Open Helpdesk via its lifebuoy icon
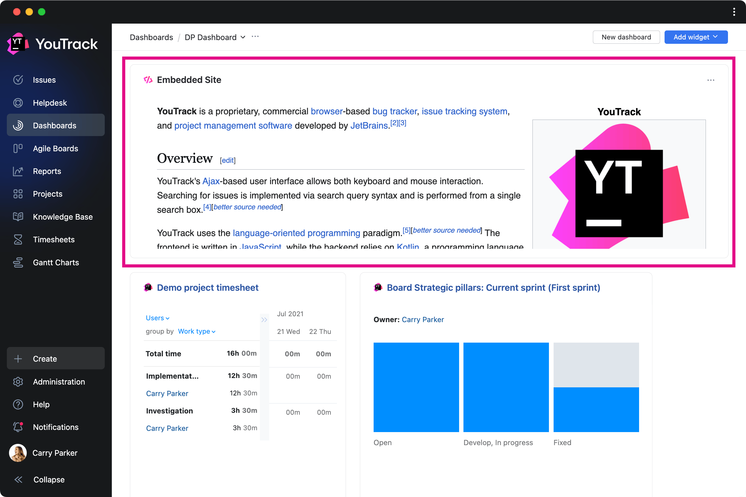This screenshot has height=497, width=746. [x=18, y=103]
